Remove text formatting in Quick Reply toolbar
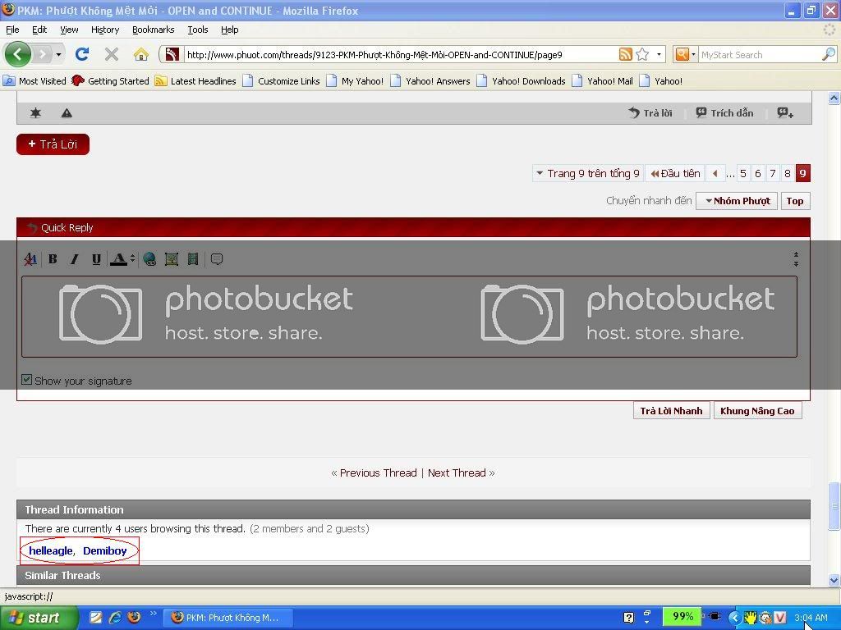 (30, 259)
